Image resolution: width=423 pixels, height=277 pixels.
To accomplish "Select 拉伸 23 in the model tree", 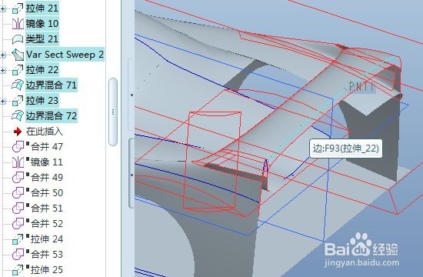I will click(x=42, y=101).
